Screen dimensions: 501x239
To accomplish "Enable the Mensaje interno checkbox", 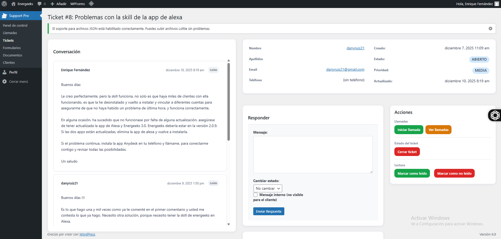I will (x=256, y=195).
